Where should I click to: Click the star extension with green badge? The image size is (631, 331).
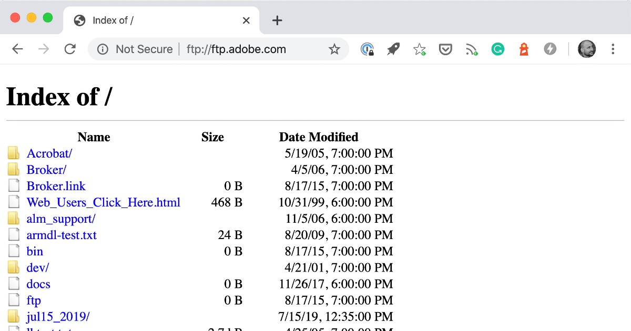[419, 48]
